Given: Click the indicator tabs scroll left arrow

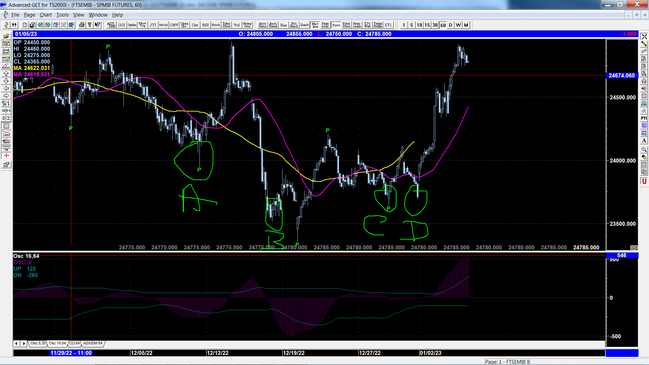Looking at the screenshot, I should coord(16,343).
